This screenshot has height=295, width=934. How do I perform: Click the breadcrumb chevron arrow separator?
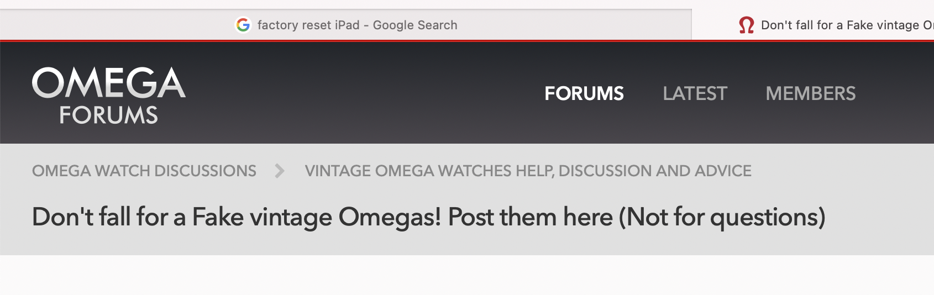280,171
